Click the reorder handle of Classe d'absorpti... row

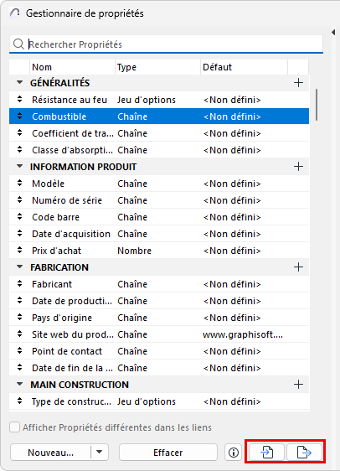click(20, 149)
